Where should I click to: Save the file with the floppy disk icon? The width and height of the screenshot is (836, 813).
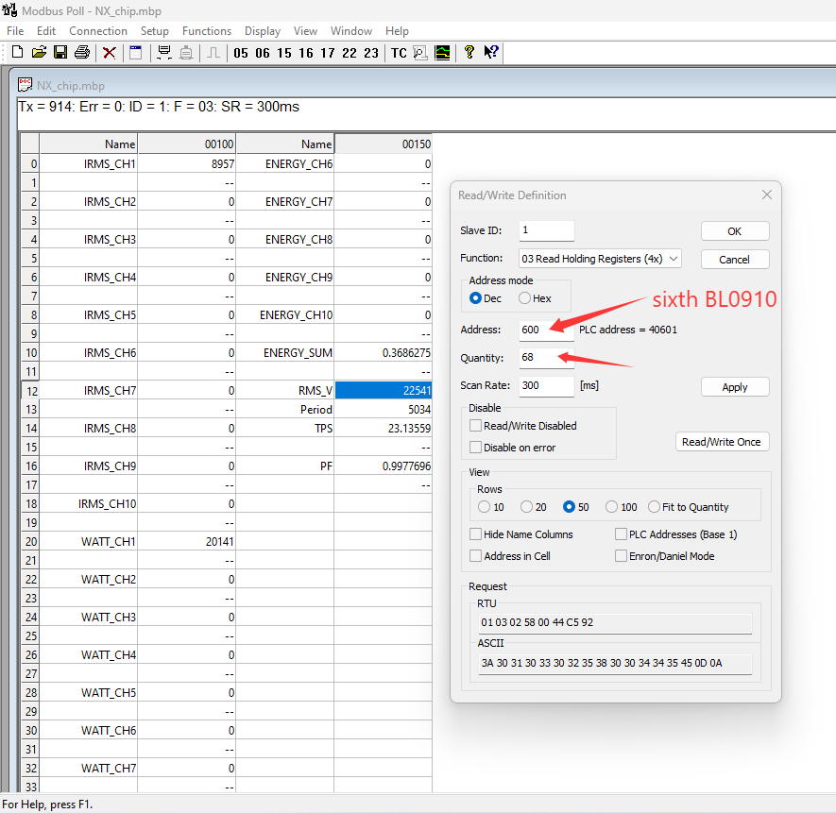pyautogui.click(x=60, y=53)
